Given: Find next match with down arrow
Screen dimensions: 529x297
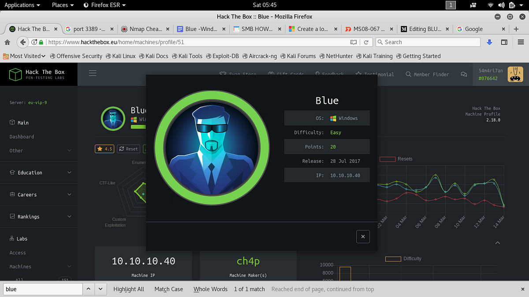Looking at the screenshot, I should point(101,289).
